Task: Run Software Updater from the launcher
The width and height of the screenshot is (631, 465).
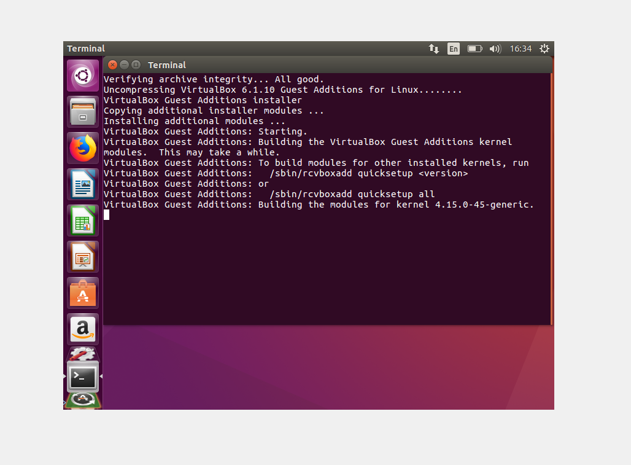Action: point(83,401)
